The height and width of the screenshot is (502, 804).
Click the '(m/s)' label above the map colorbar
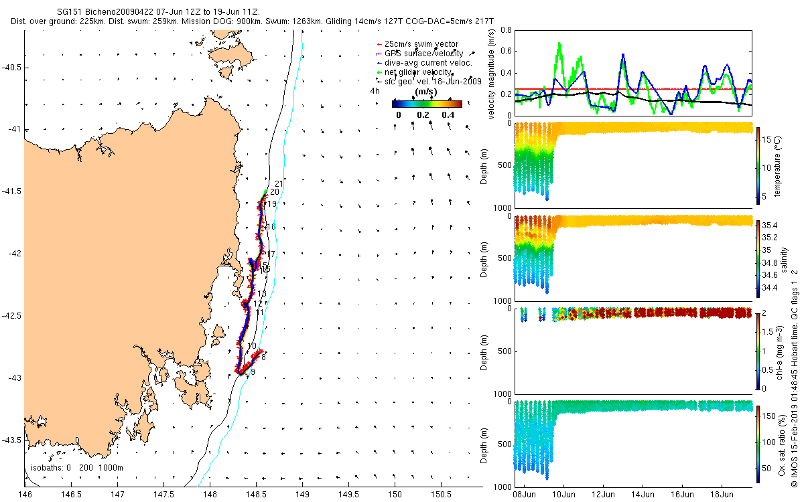pyautogui.click(x=427, y=92)
